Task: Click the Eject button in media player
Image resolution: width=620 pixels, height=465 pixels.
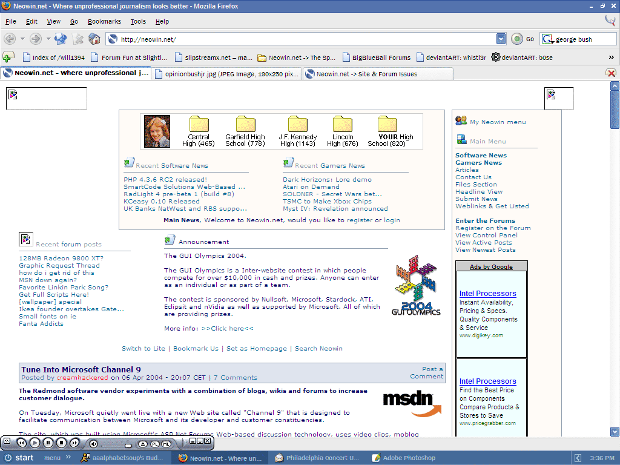Action: 143,444
